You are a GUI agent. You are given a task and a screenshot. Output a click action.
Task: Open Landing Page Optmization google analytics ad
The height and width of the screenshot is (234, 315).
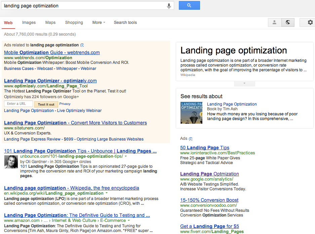pos(209,174)
